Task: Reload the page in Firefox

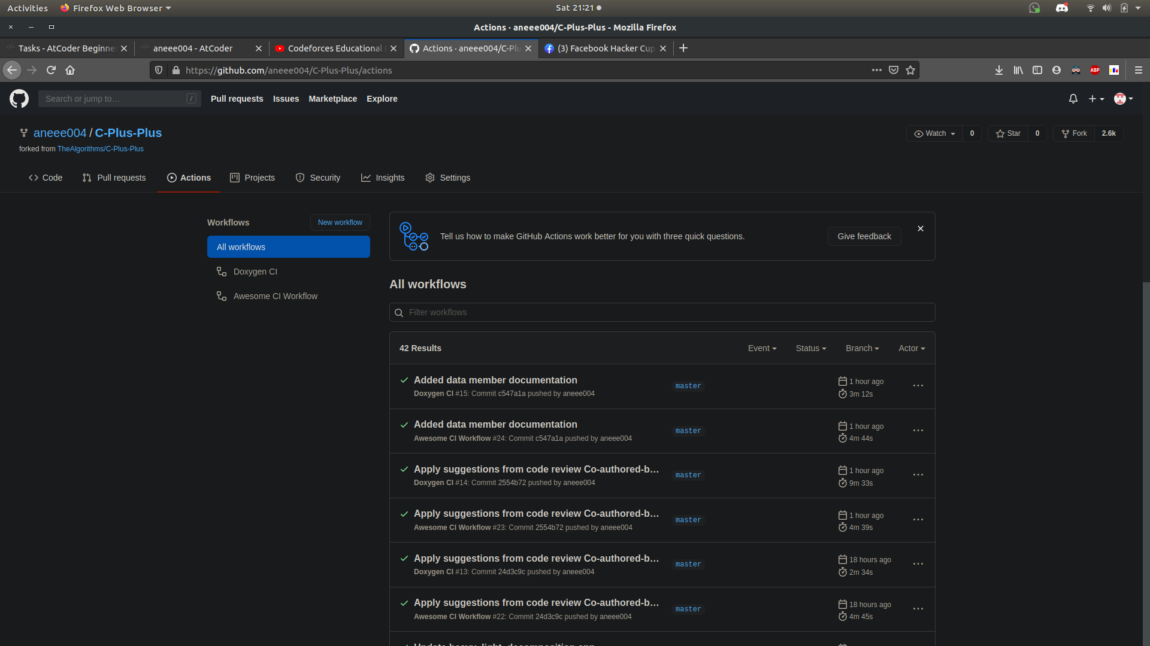Action: [x=51, y=70]
